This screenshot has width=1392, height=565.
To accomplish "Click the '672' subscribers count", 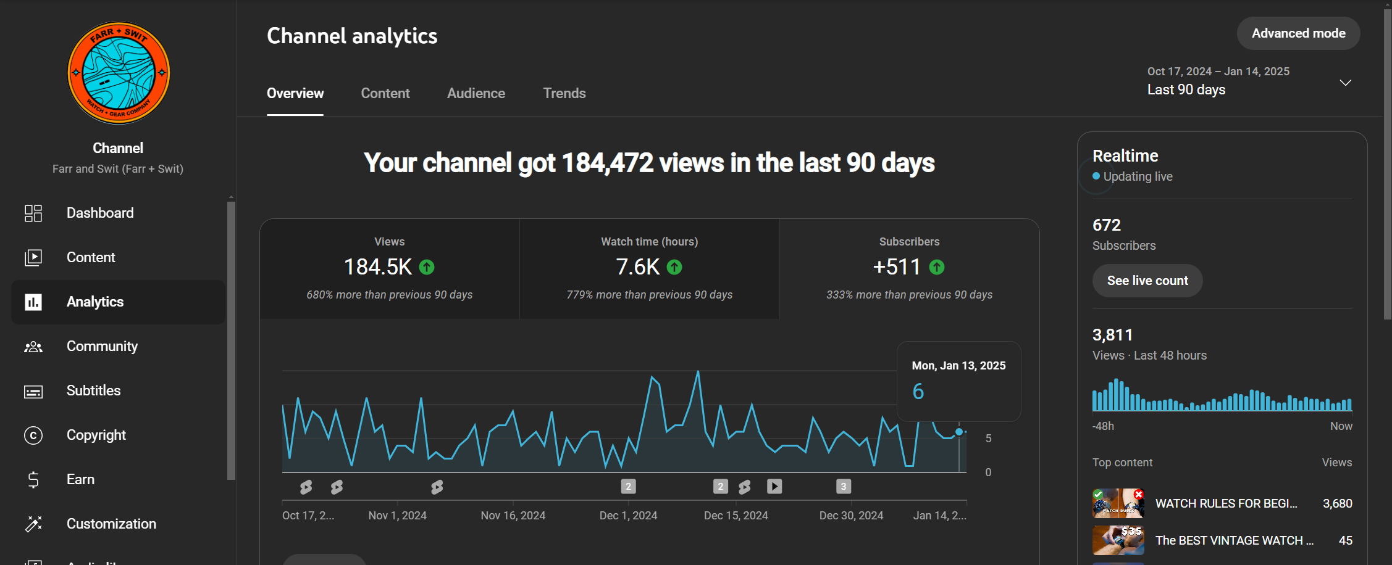I will (x=1107, y=225).
